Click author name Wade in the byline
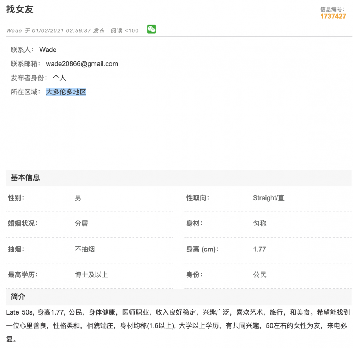353x348 pixels. pyautogui.click(x=14, y=31)
